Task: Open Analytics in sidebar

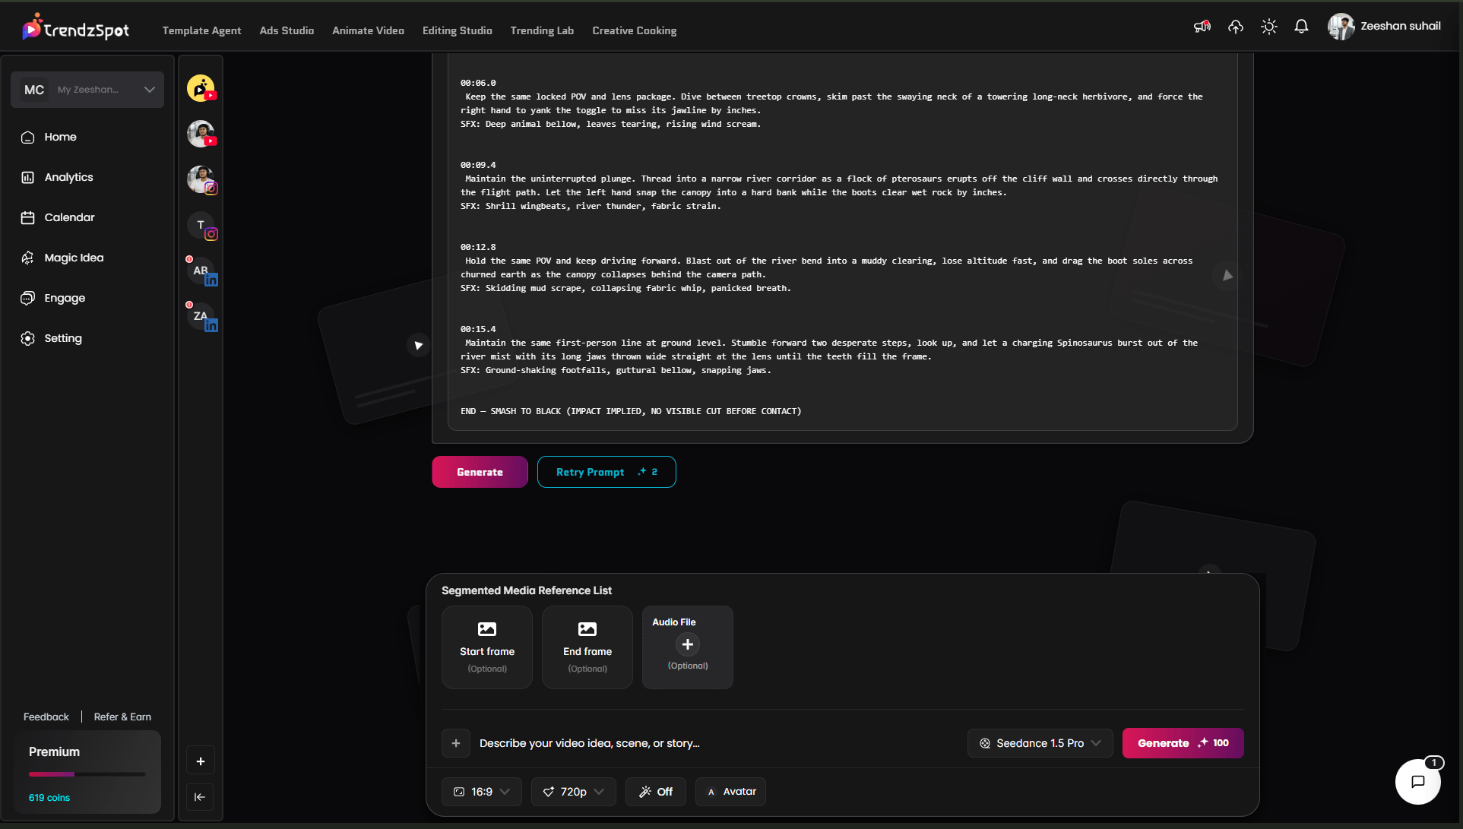Action: pyautogui.click(x=68, y=177)
